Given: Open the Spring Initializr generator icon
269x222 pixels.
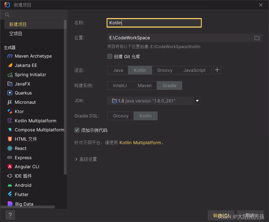Looking at the screenshot, I should pos(10,75).
